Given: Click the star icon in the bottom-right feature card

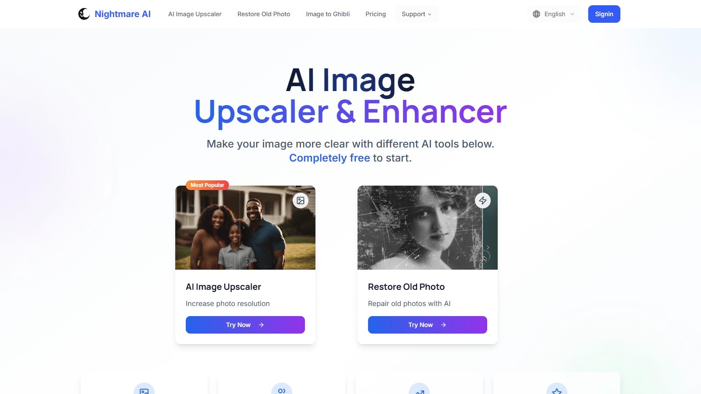Looking at the screenshot, I should pos(557,390).
